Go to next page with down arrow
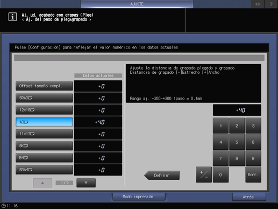Screen dimensions: 278x209 click(x=86, y=183)
